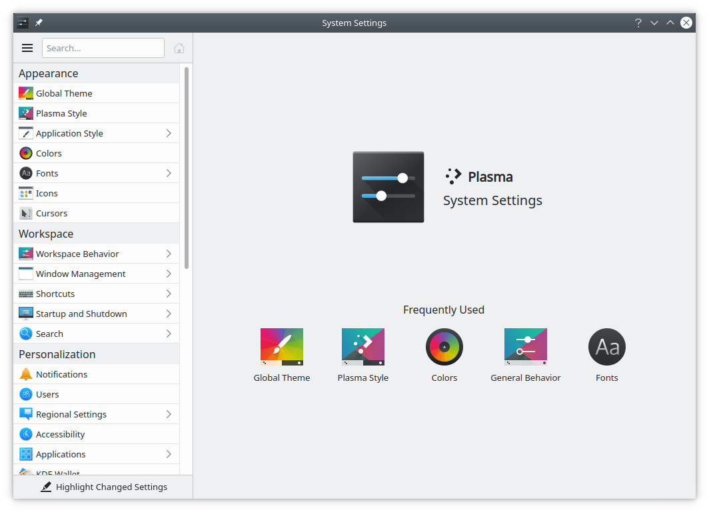Select the Notifications label in the sidebar
The height and width of the screenshot is (512, 709).
[x=61, y=375]
